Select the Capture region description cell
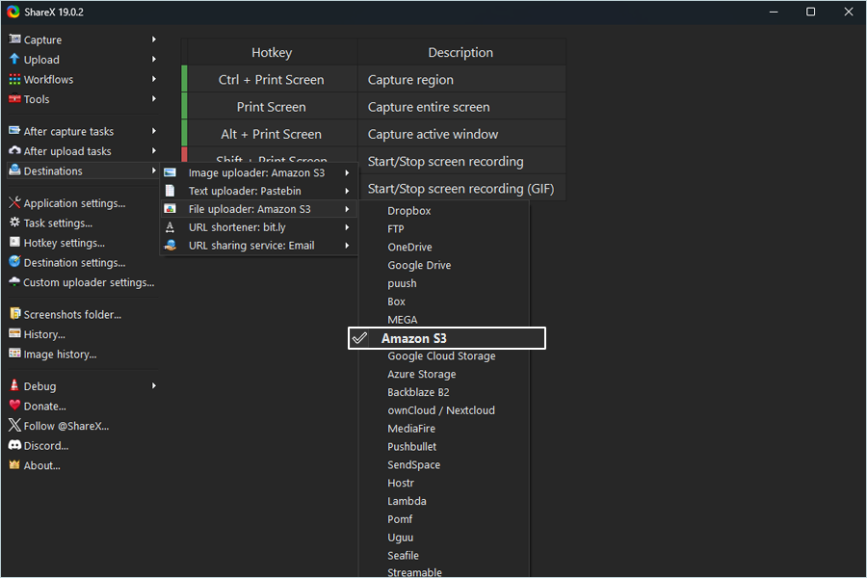 point(460,80)
